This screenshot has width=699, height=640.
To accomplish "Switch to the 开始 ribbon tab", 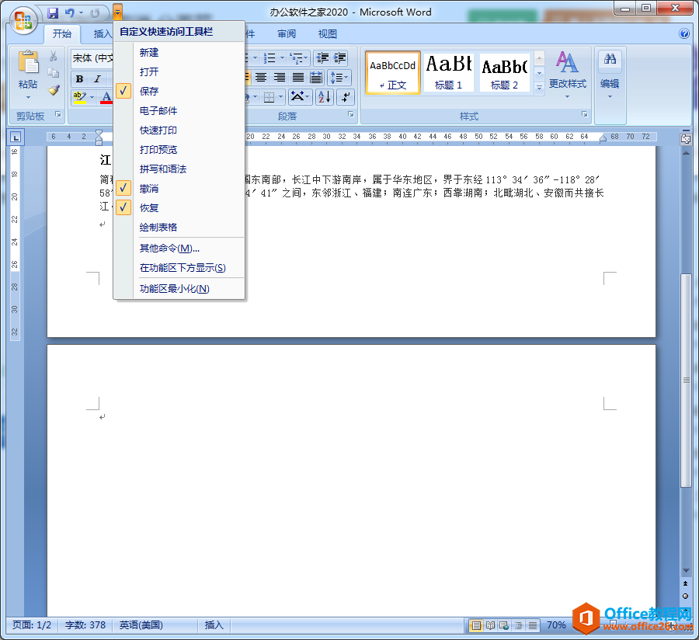I will click(62, 34).
